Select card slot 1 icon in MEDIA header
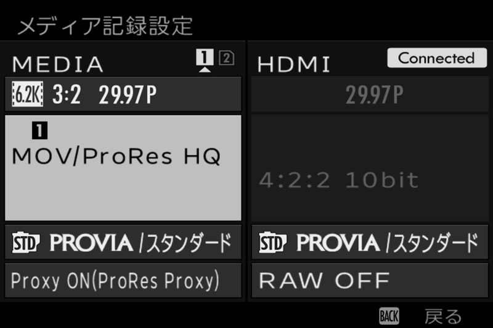This screenshot has height=328, width=493. pyautogui.click(x=205, y=57)
